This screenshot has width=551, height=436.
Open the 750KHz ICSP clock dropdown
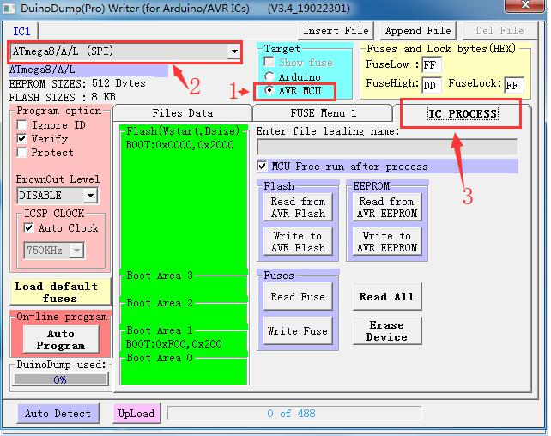pos(76,251)
